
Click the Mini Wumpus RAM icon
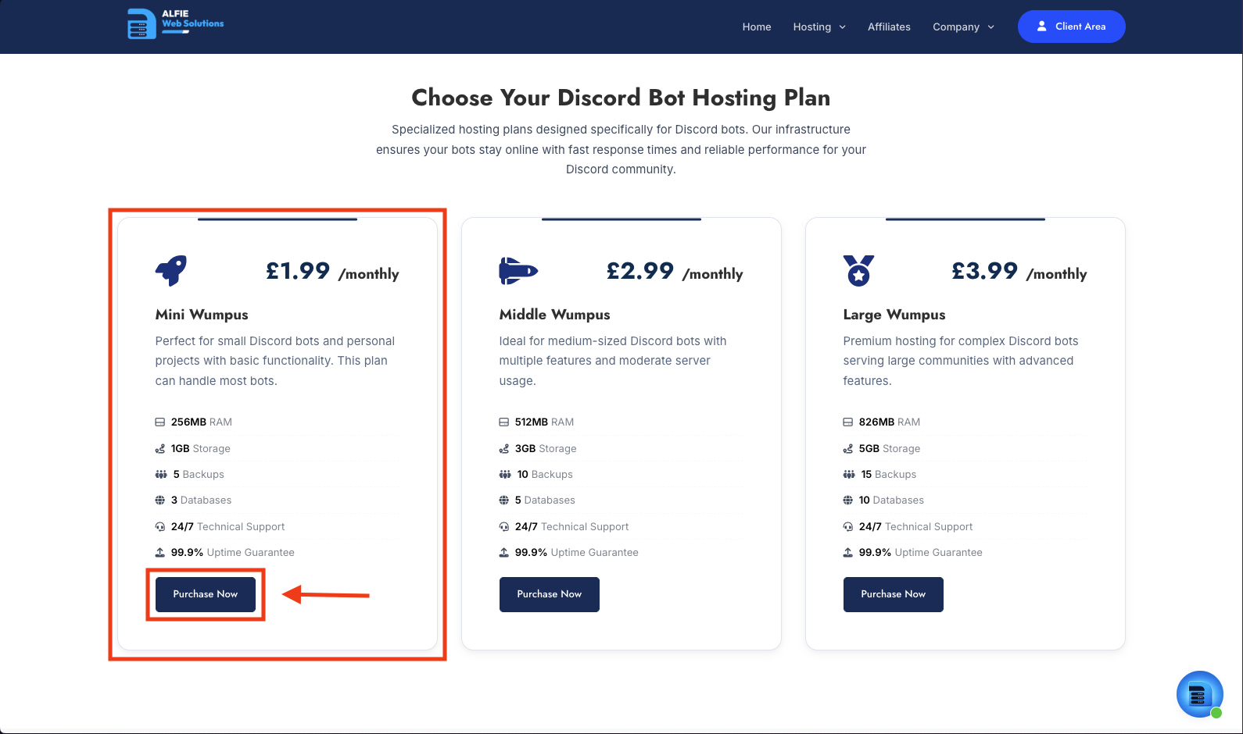point(159,422)
